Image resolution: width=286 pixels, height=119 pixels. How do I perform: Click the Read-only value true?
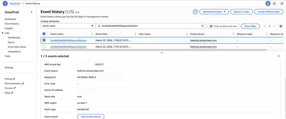click(79, 96)
